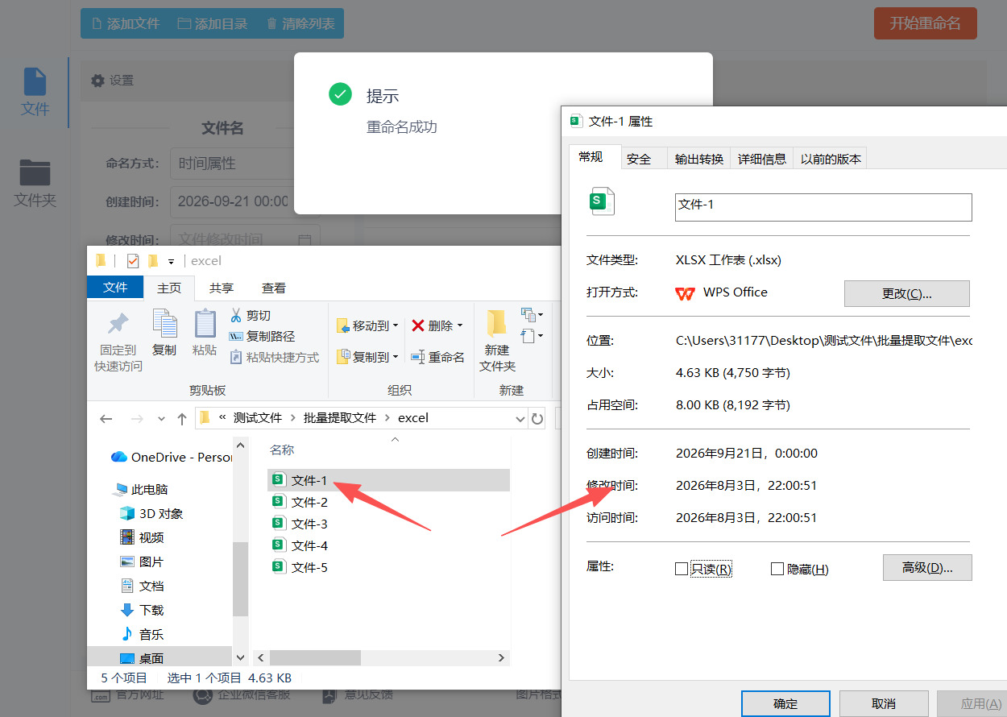The width and height of the screenshot is (1007, 717).
Task: Open 音乐 folder in navigation pane
Action: click(142, 634)
